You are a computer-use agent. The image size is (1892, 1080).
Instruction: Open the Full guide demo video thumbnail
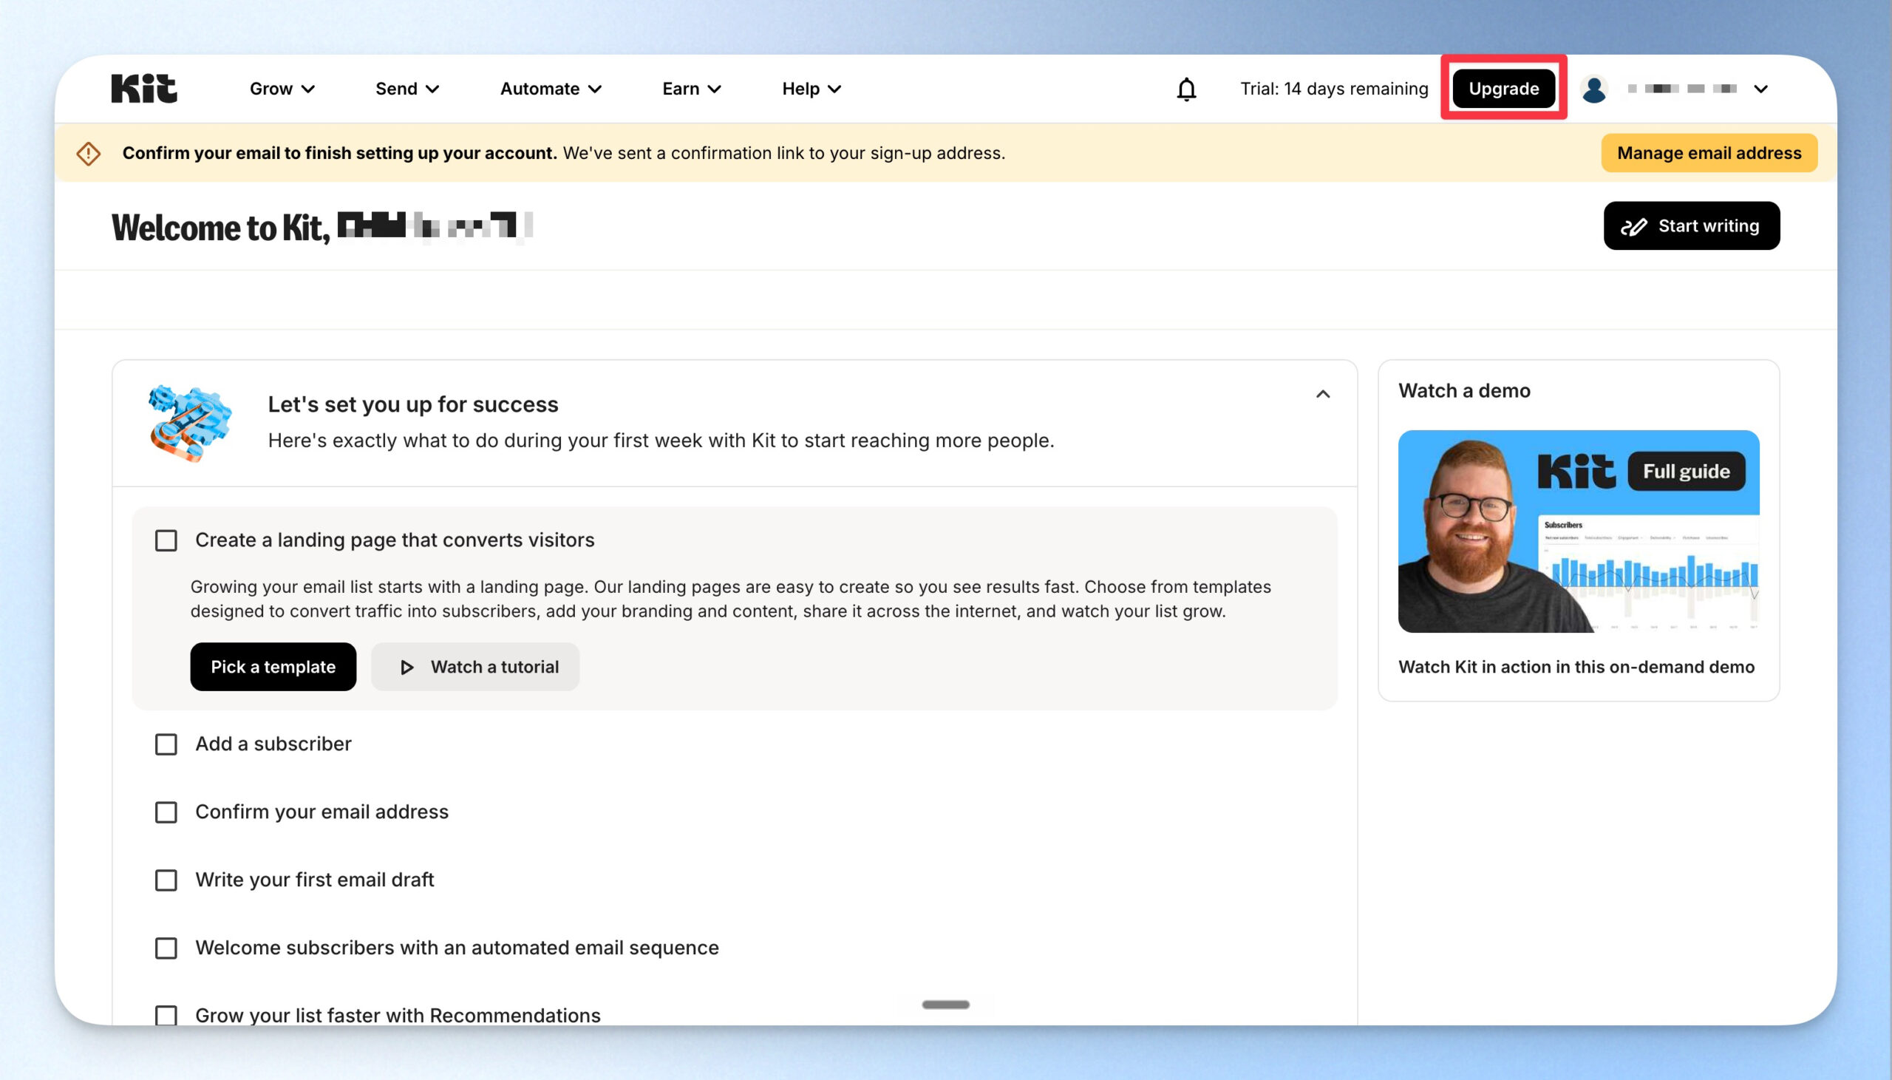(1579, 531)
